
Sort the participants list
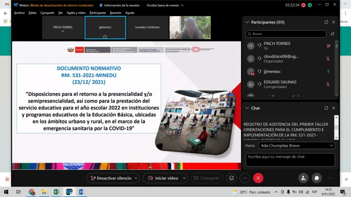pyautogui.click(x=332, y=34)
